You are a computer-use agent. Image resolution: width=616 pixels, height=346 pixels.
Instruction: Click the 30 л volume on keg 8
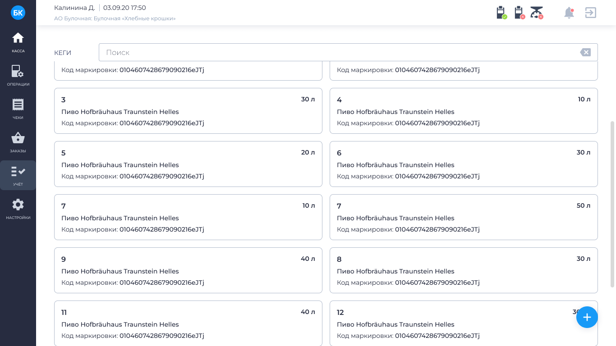tap(584, 259)
